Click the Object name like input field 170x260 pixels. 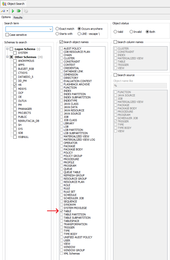point(140,86)
